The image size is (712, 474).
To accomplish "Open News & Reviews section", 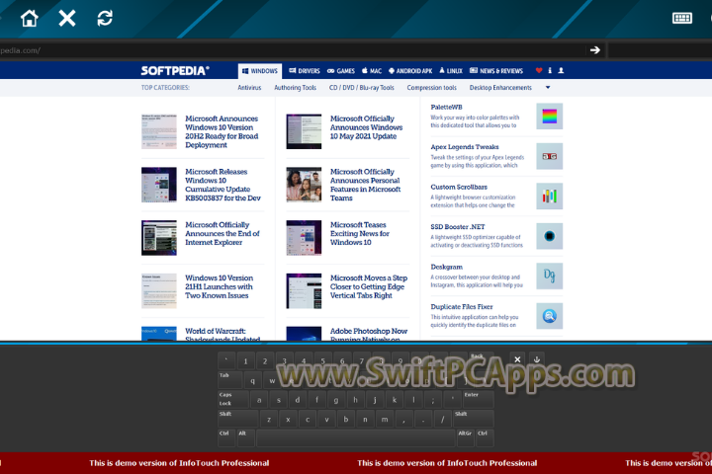I will (496, 71).
